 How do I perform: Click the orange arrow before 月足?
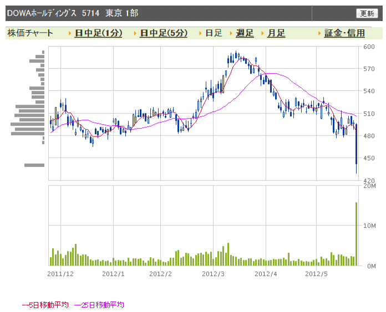tap(262, 33)
